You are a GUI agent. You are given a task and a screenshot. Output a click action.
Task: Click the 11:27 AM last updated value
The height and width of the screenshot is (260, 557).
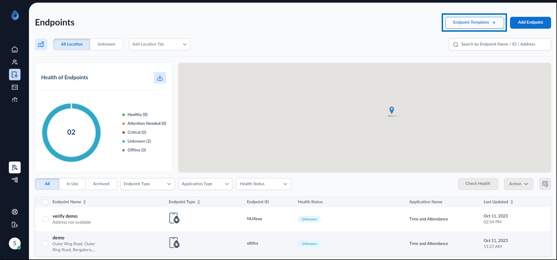493,246
